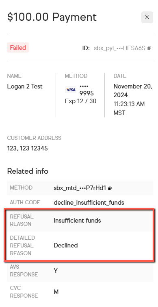This screenshot has width=158, height=307.
Task: Click the November 20, 2024 date value
Action: tap(133, 91)
